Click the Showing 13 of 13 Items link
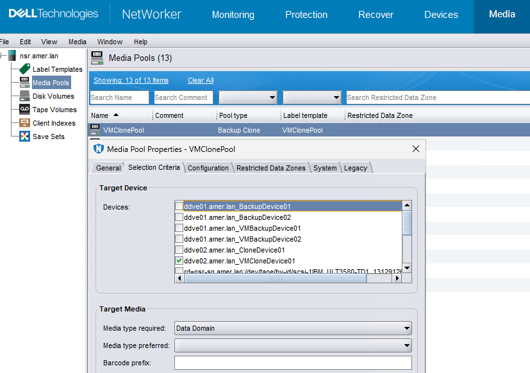The image size is (530, 373). coord(131,80)
